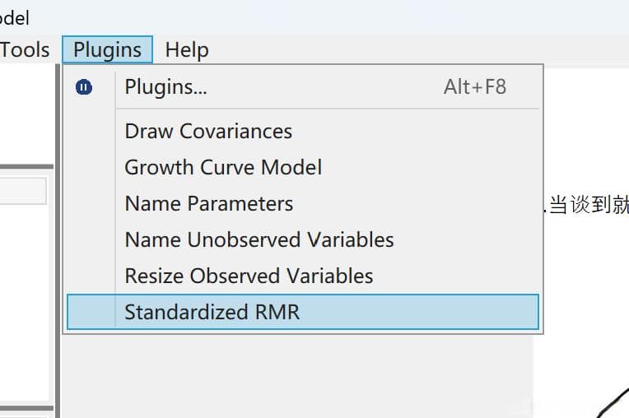
Task: Click the window title bar text
Action: pyautogui.click(x=15, y=18)
